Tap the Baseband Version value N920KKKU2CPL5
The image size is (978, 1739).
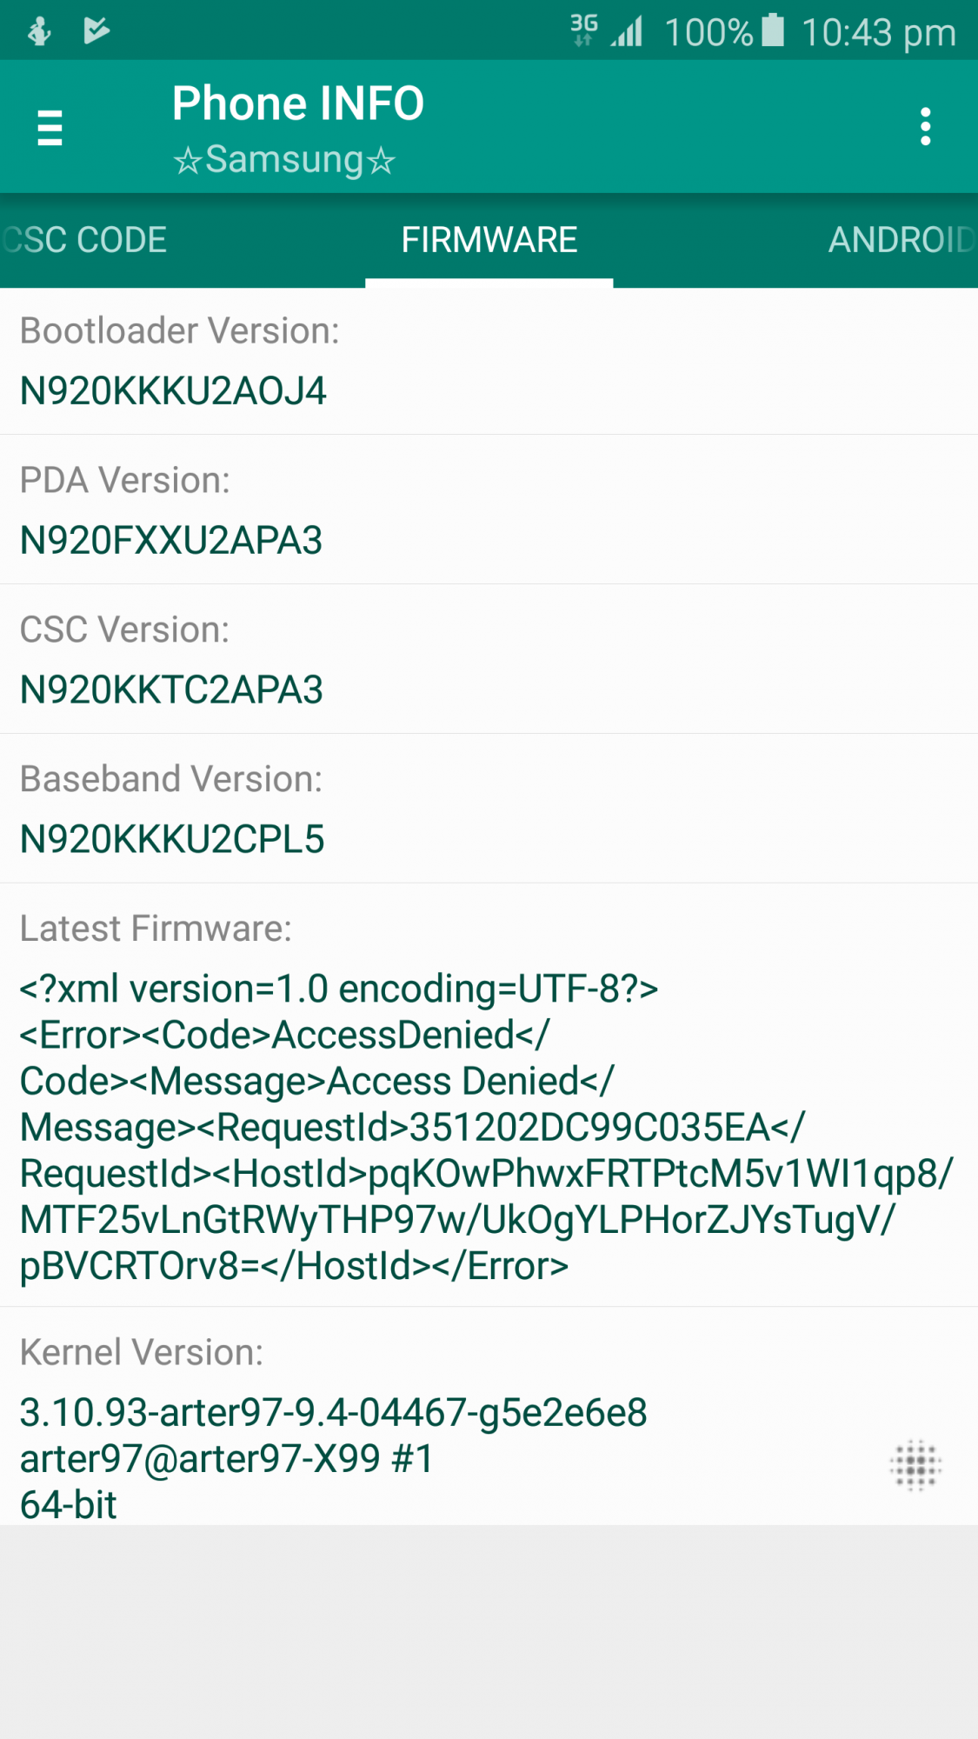[x=172, y=839]
